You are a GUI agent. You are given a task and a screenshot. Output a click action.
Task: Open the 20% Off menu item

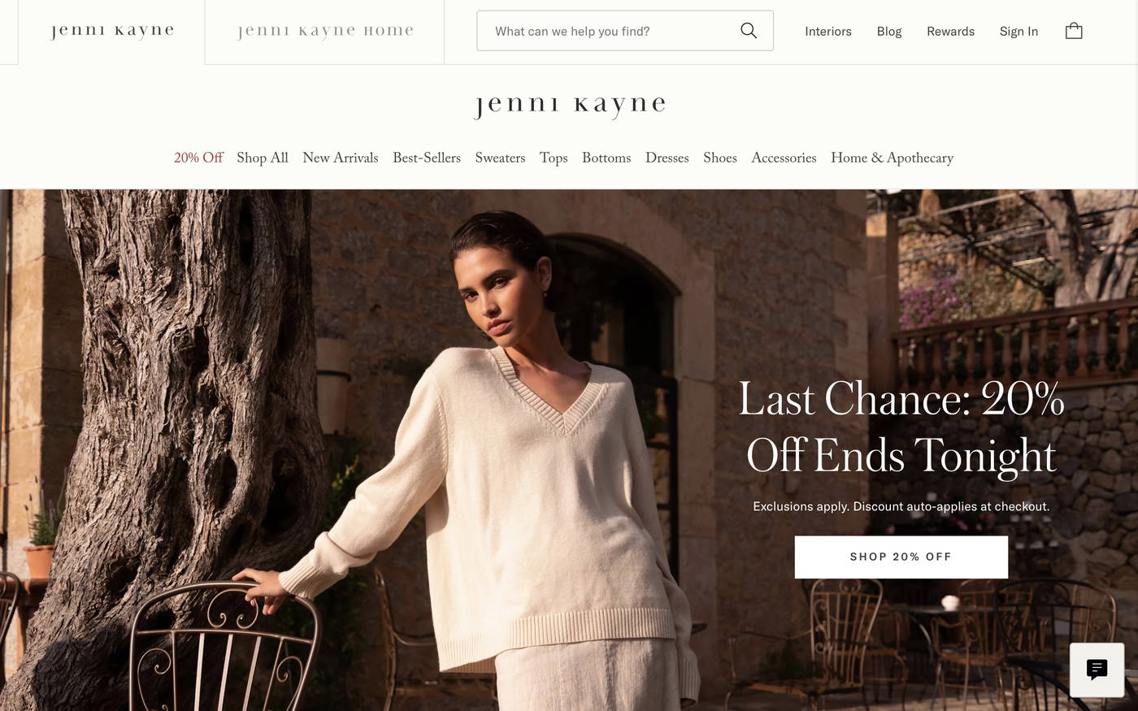pyautogui.click(x=198, y=158)
